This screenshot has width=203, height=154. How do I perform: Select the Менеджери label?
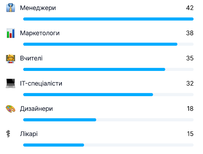pos(38,8)
